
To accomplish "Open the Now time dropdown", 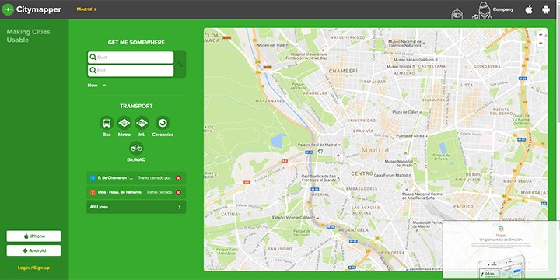I will coord(96,86).
